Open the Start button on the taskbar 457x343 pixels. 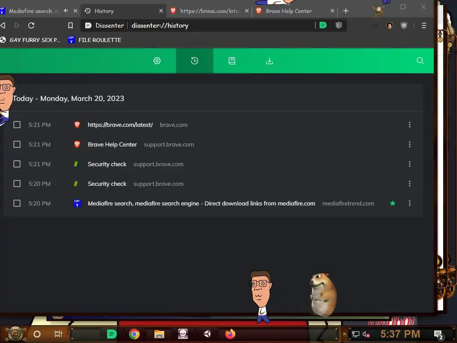[16, 334]
